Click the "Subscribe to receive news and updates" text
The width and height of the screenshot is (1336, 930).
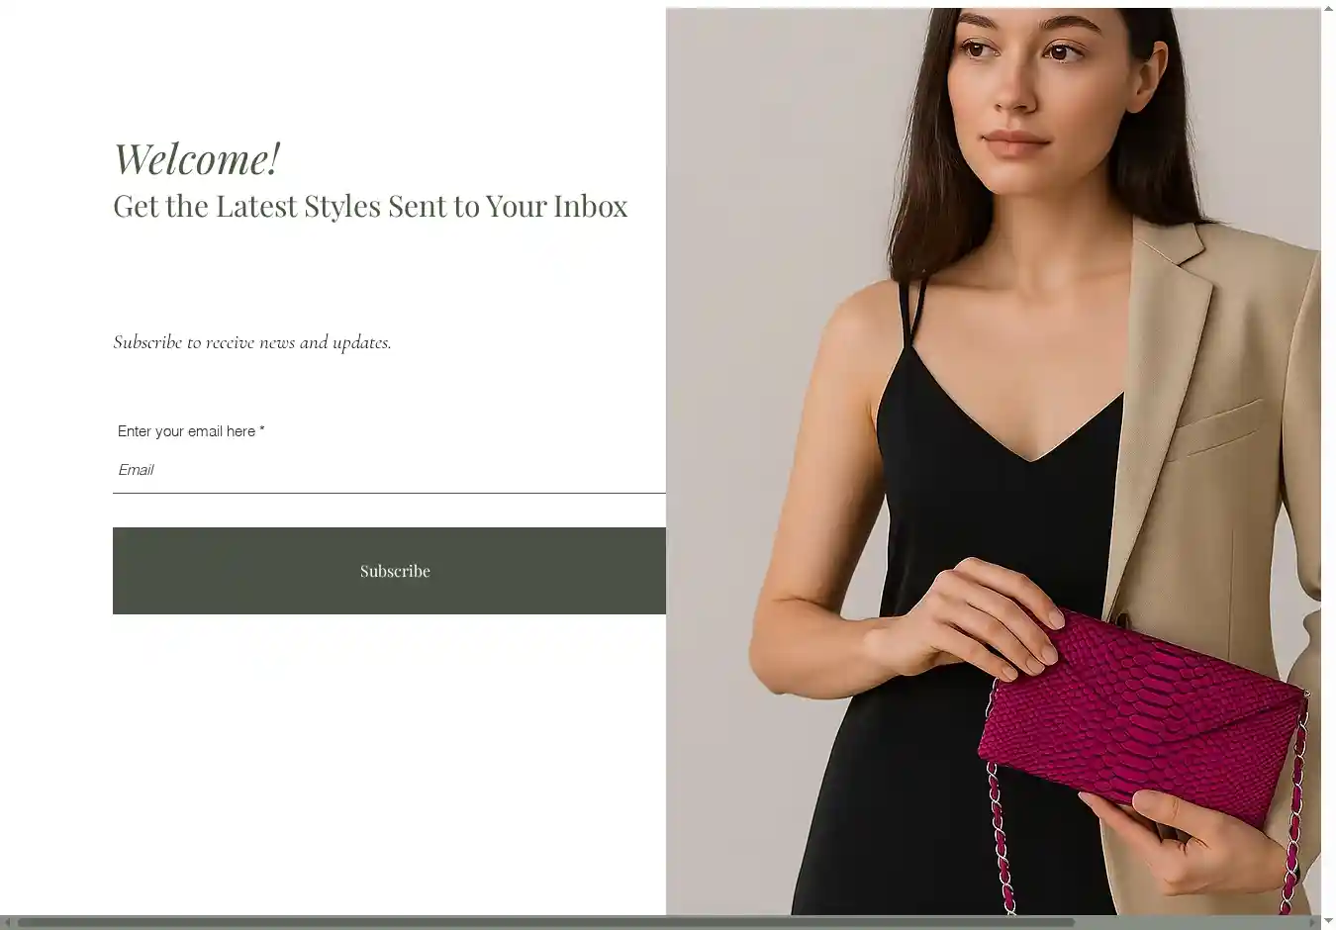pyautogui.click(x=252, y=342)
